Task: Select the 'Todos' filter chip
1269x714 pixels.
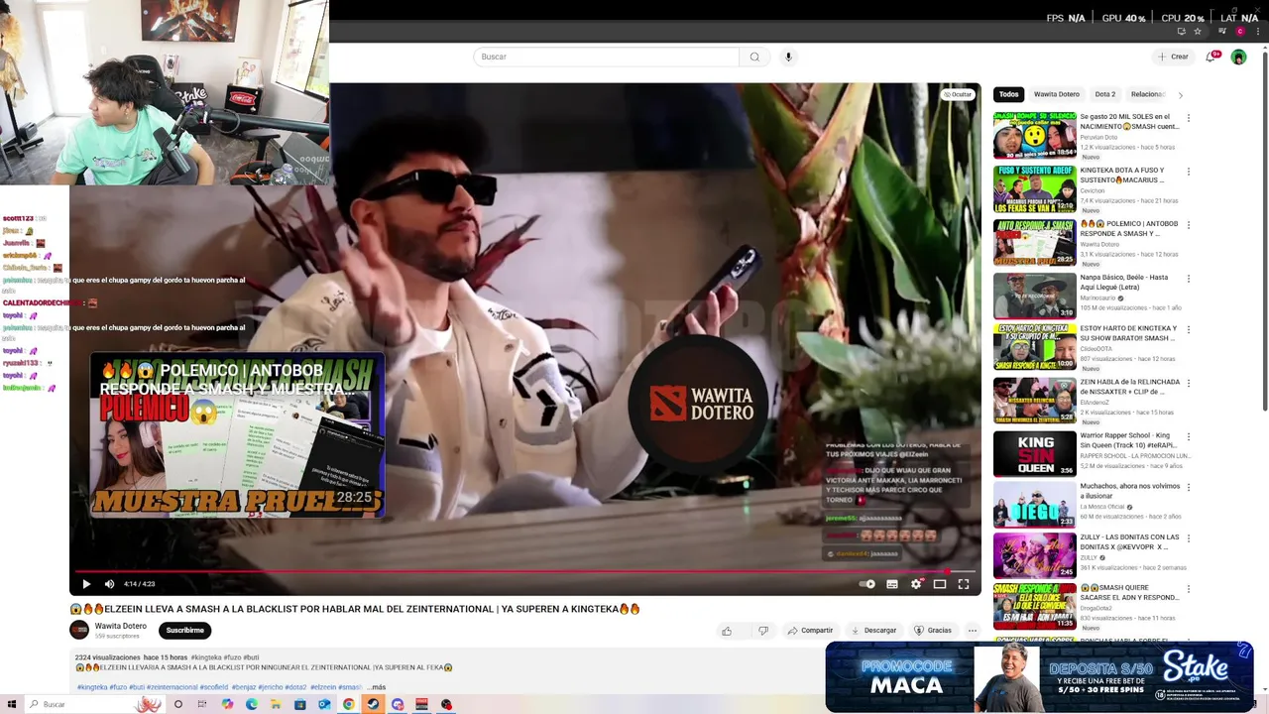Action: point(1008,94)
